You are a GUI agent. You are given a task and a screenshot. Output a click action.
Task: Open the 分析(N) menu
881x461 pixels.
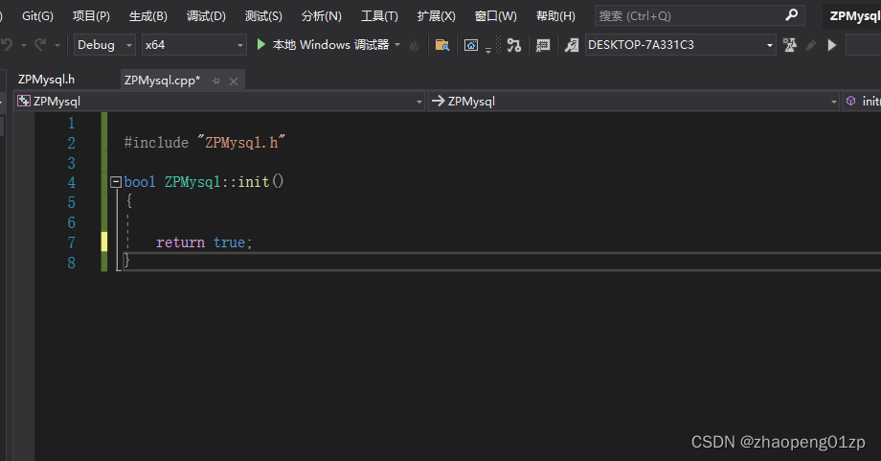pyautogui.click(x=321, y=15)
